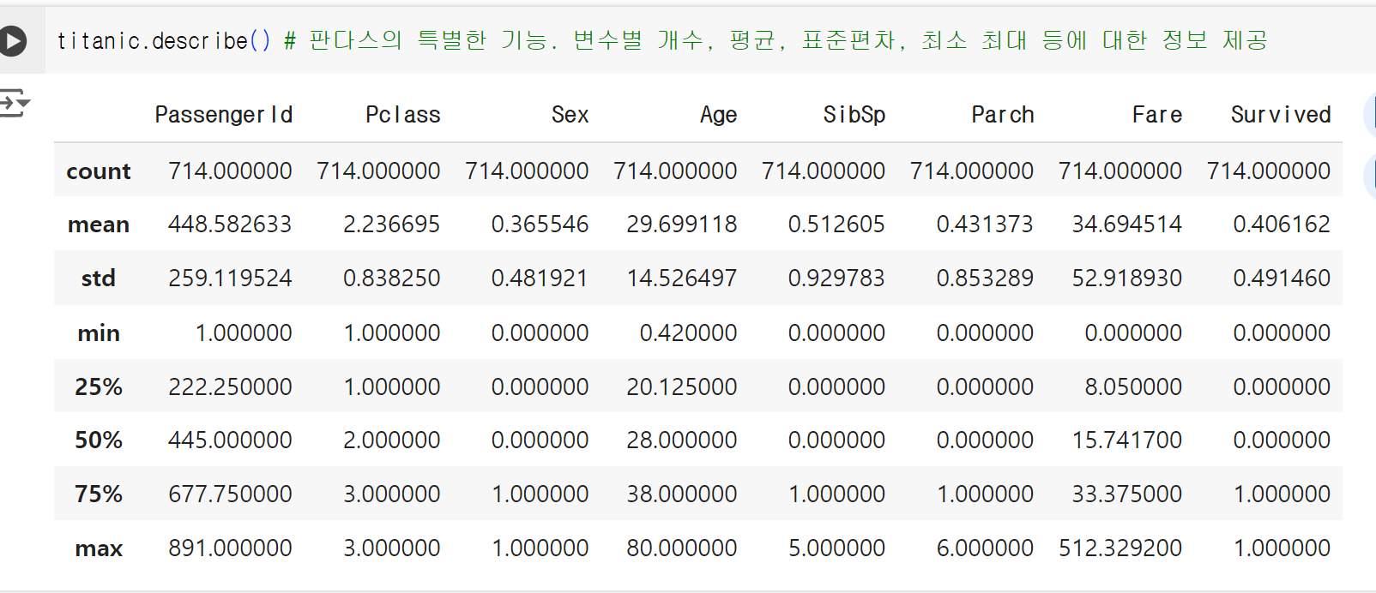The image size is (1376, 593).
Task: Select the max row label
Action: (99, 548)
